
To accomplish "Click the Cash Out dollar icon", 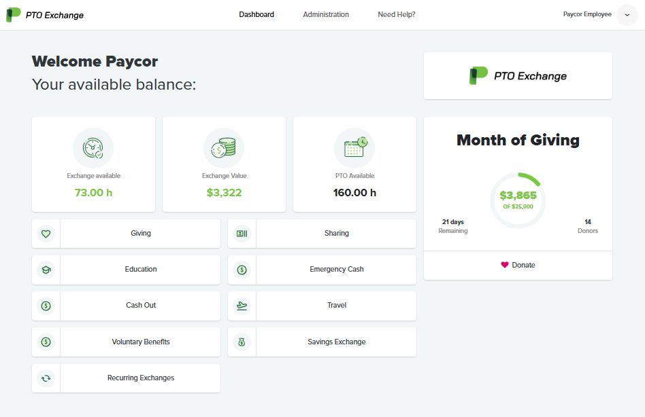I will pyautogui.click(x=46, y=306).
